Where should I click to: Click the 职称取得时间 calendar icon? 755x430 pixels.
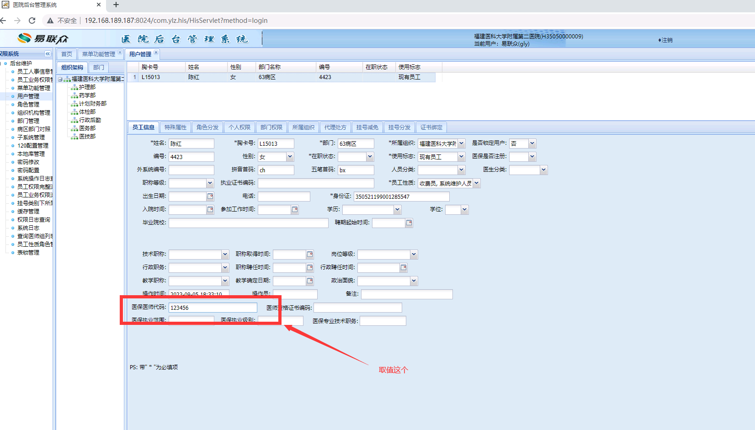310,255
